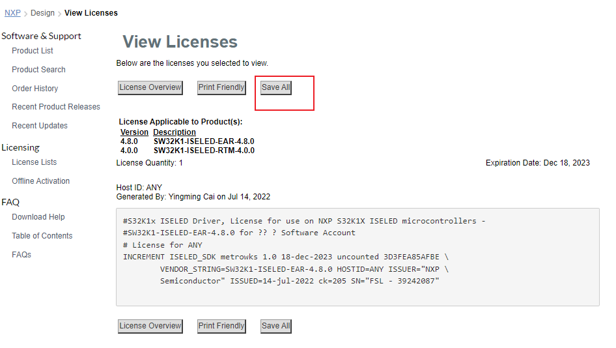This screenshot has height=348, width=616.
Task: Click the top License Overview button
Action: (x=150, y=87)
